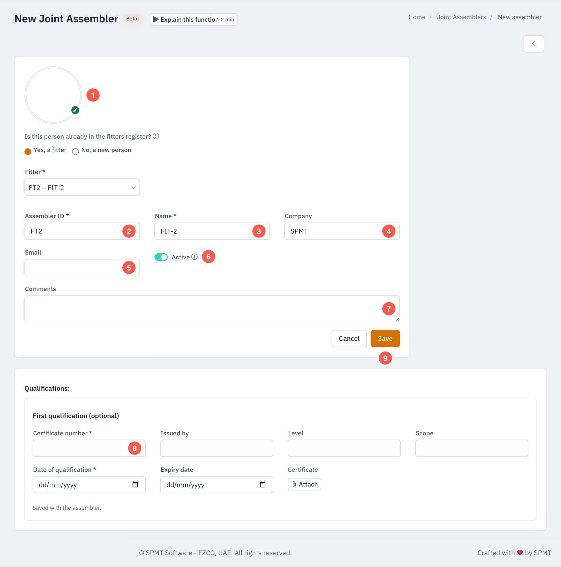Click the red heart icon in the footer
Image resolution: width=561 pixels, height=567 pixels.
click(520, 553)
